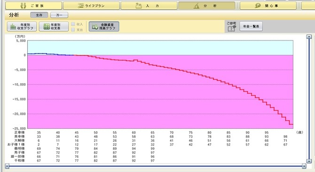Select the 万一 toggle button
Image resolution: width=315 pixels, height=172 pixels.
[59, 15]
